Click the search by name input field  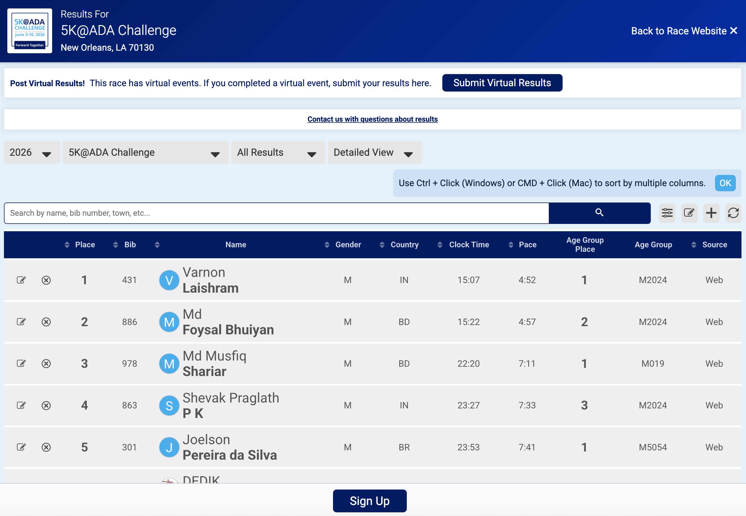(x=276, y=213)
